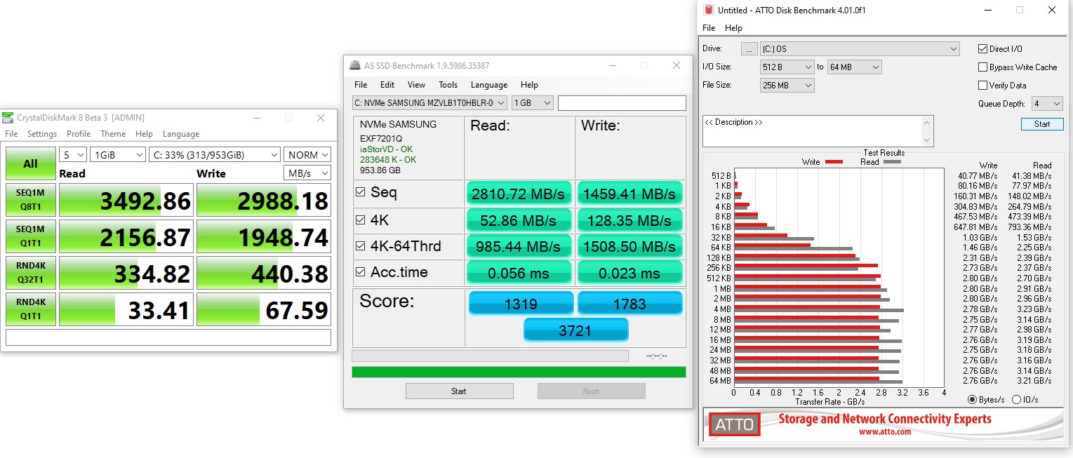The height and width of the screenshot is (458, 1073).
Task: Open www.atto.com link in ATTO banner
Action: point(885,432)
